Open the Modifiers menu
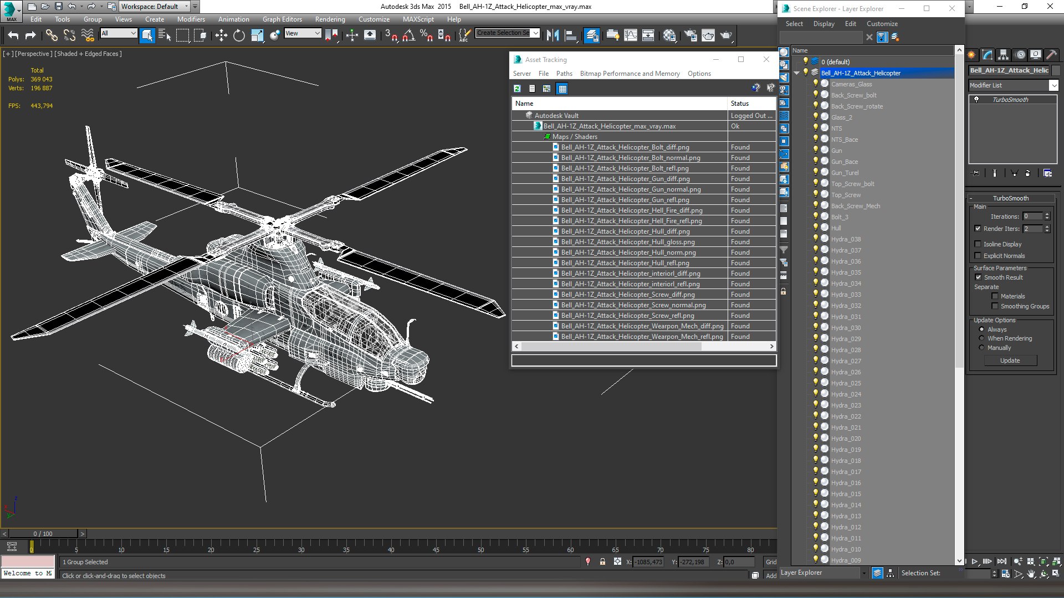1064x598 pixels. 191,19
